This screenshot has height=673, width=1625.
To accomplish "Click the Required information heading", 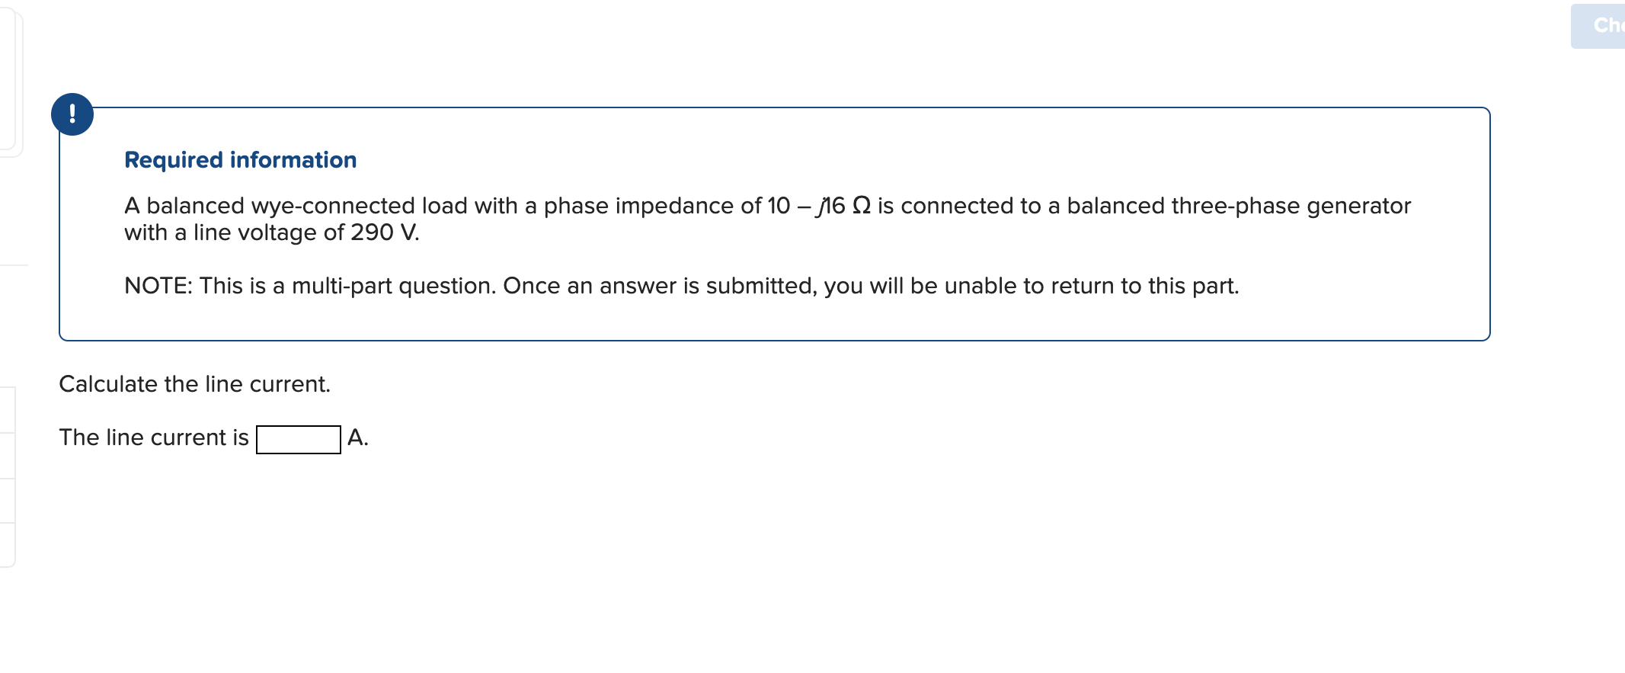I will (240, 159).
